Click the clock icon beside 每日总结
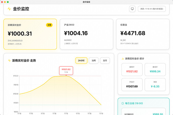 [x=123, y=103]
